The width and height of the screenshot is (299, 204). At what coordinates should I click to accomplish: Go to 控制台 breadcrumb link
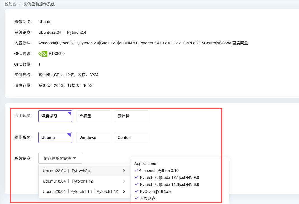pyautogui.click(x=11, y=4)
